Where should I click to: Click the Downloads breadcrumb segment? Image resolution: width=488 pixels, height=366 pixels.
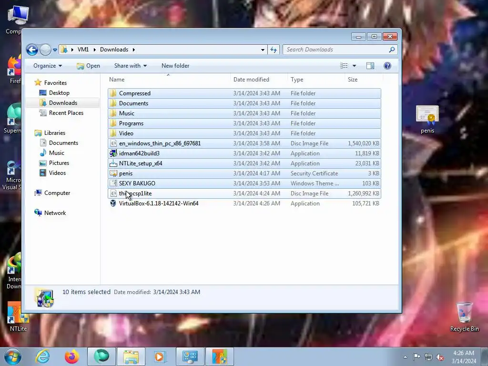pos(114,50)
